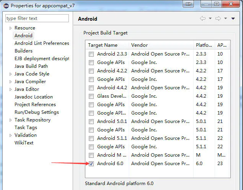Open Android Lint Preferences page
This screenshot has height=190, width=243.
(42, 43)
